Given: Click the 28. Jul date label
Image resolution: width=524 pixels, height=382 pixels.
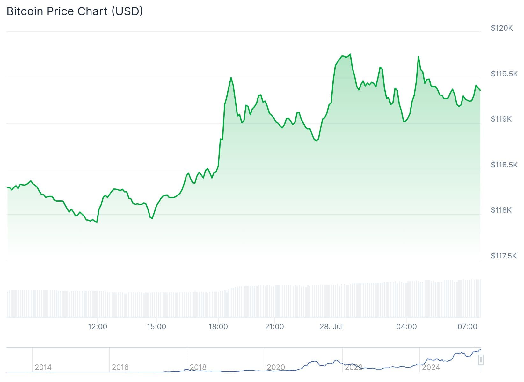Looking at the screenshot, I should tap(331, 327).
